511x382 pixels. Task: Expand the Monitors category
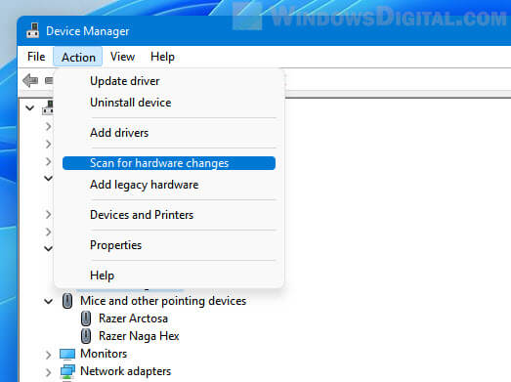(48, 355)
